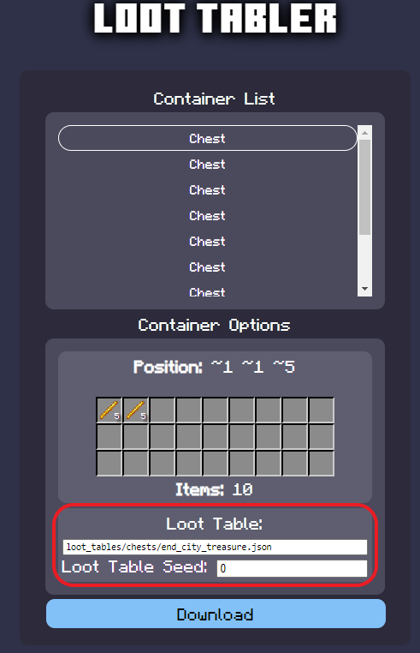Click the container list scroll down arrow
The height and width of the screenshot is (653, 420).
pos(364,289)
